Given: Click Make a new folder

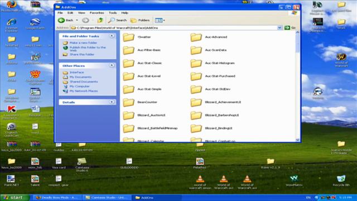Looking at the screenshot, I should [x=83, y=42].
